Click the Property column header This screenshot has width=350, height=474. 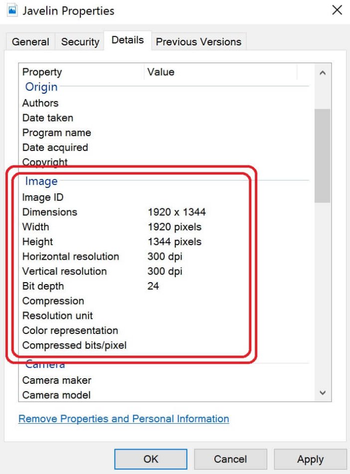42,72
